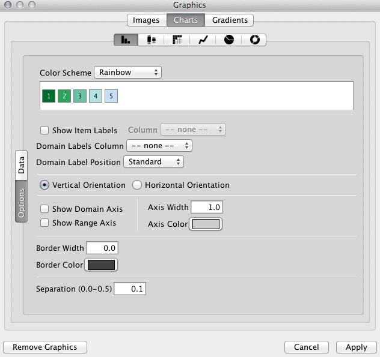
Task: Pick the pie chart icon
Action: coord(229,40)
